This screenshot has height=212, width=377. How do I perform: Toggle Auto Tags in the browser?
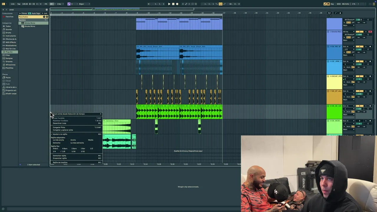click(x=34, y=13)
